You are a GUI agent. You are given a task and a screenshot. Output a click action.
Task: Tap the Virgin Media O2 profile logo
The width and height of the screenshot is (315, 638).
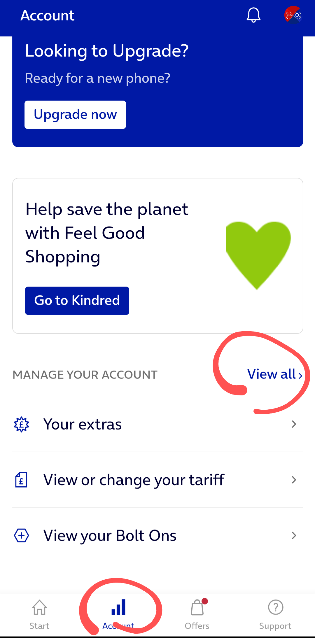pyautogui.click(x=293, y=15)
